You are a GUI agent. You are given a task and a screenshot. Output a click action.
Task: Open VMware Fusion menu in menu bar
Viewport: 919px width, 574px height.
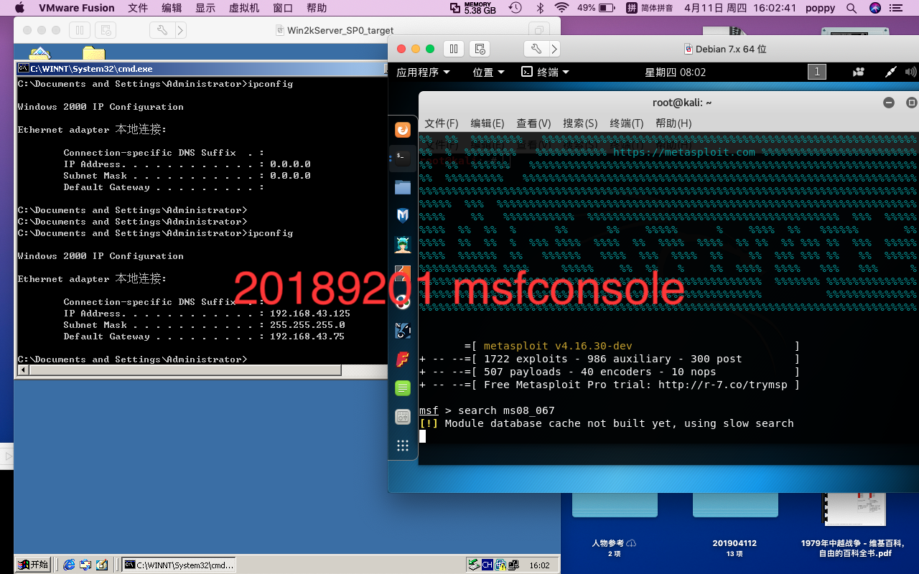[76, 8]
